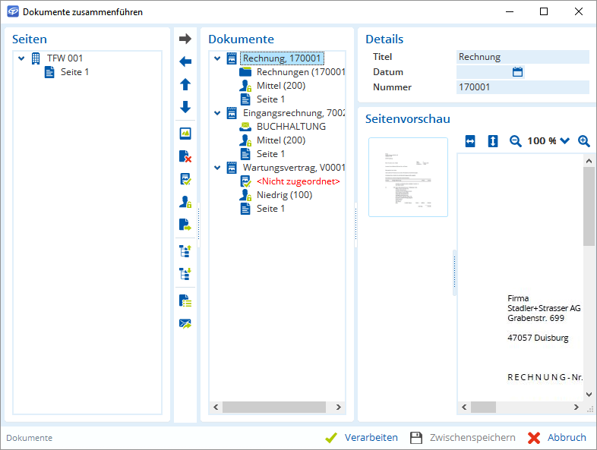Click the envelope send icon in toolbar
597x450 pixels.
click(185, 323)
